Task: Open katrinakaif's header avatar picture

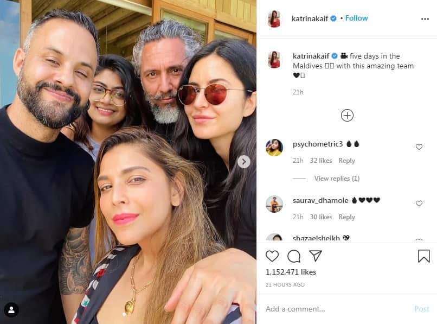Action: pos(274,18)
